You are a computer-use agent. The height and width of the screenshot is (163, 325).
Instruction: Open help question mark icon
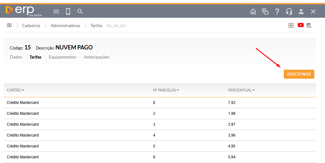point(277,12)
